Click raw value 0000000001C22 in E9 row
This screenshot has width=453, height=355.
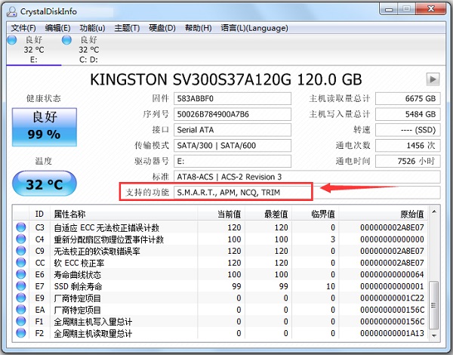pyautogui.click(x=392, y=298)
